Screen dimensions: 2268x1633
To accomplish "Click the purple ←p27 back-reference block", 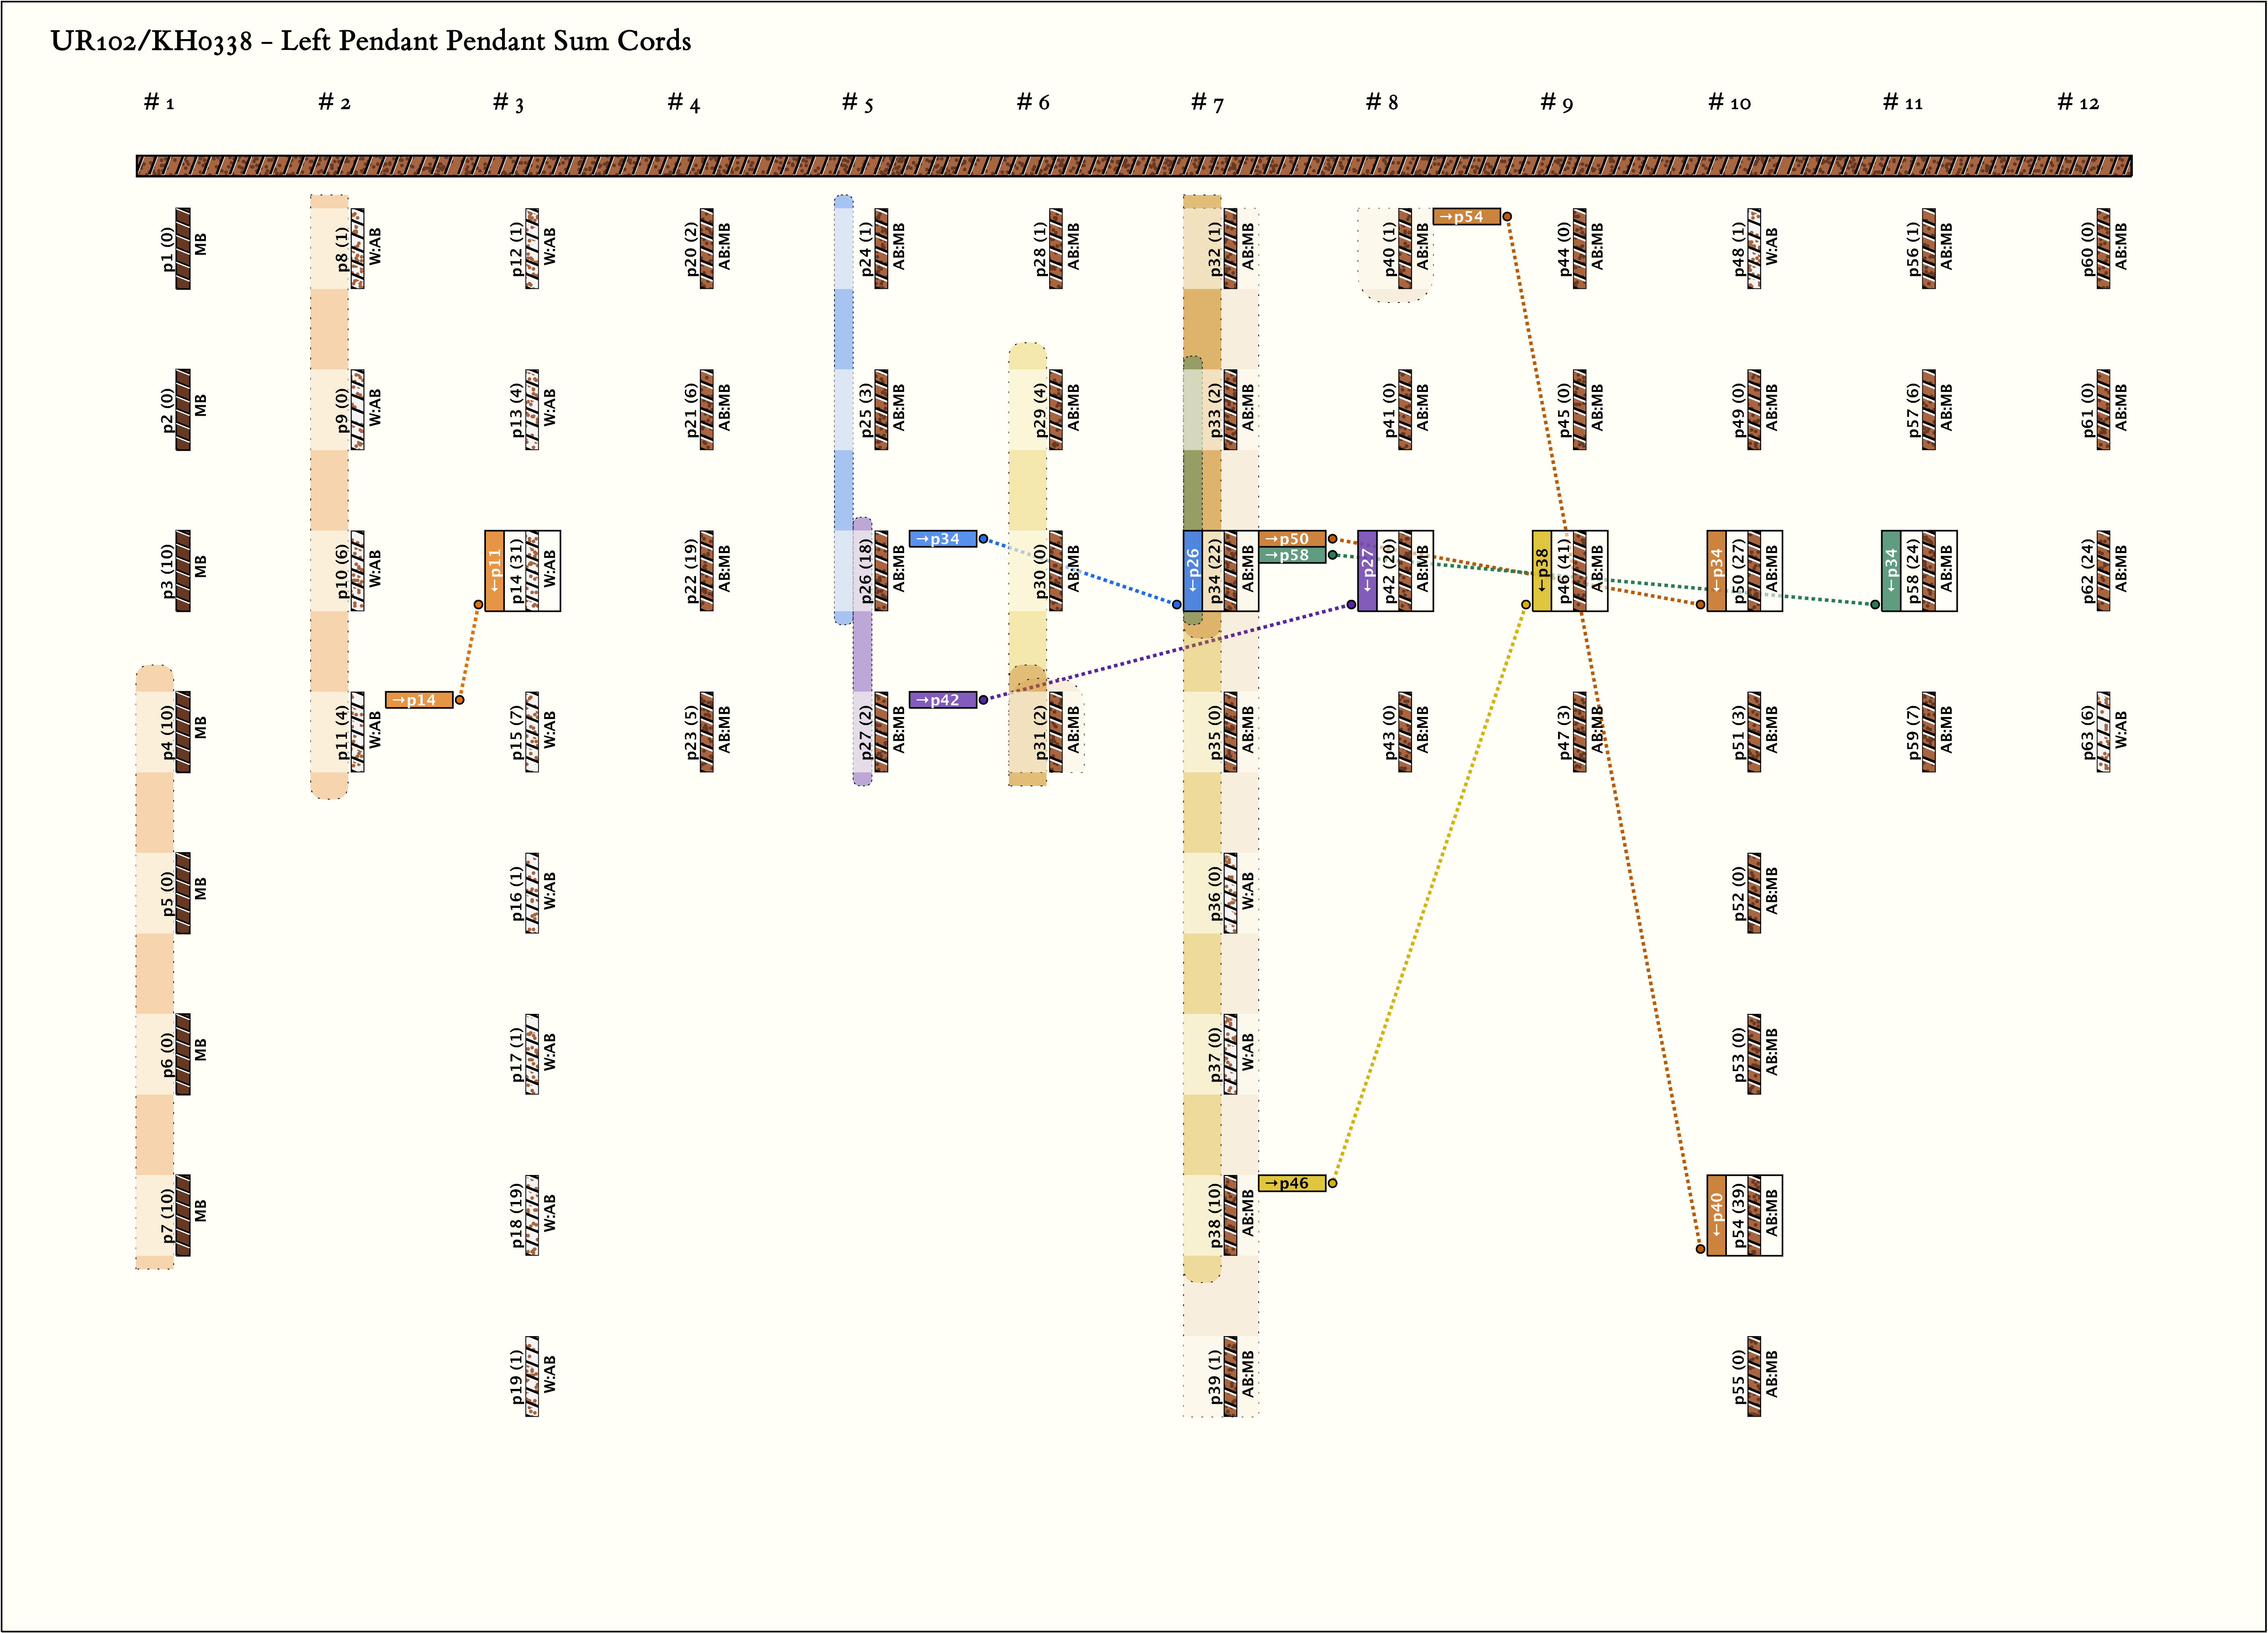I will 1367,571.
